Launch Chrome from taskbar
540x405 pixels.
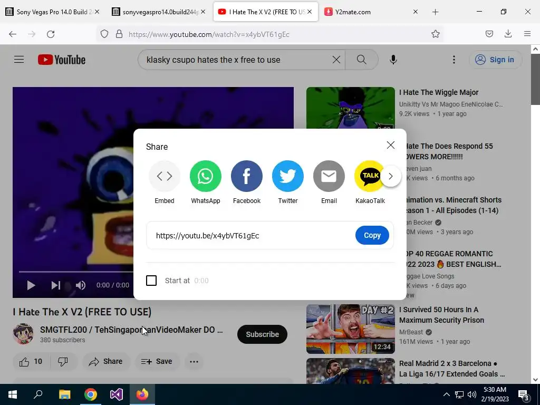(91, 394)
